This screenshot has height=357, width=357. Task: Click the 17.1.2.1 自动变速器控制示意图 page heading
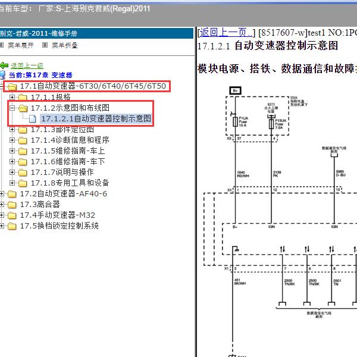(x=267, y=46)
